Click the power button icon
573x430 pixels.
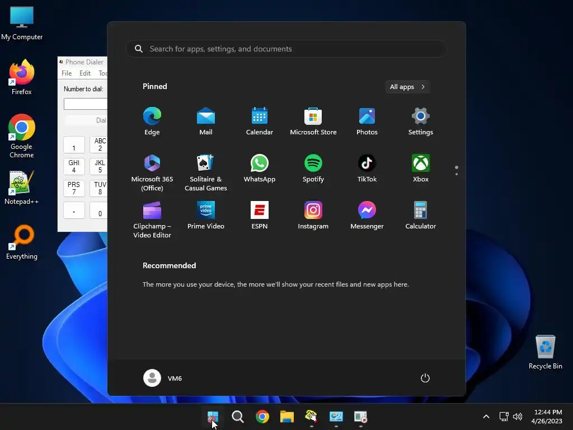coord(425,378)
